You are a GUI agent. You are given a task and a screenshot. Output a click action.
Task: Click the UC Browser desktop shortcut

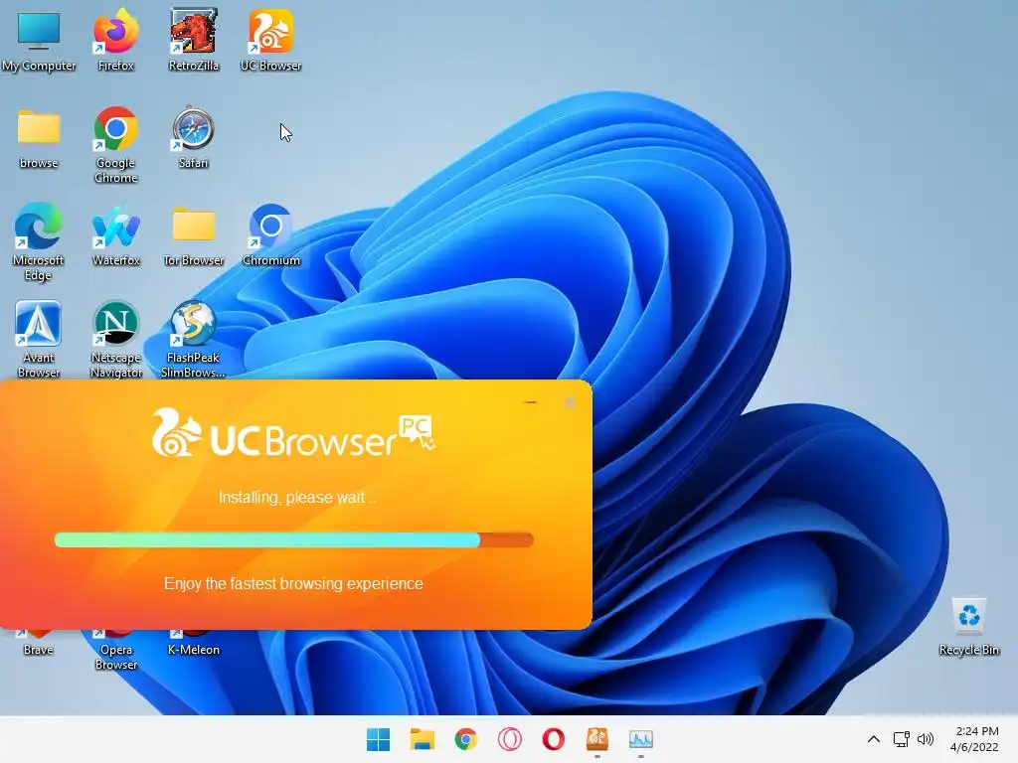click(x=270, y=40)
